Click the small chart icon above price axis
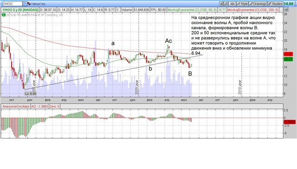 (x=286, y=10)
